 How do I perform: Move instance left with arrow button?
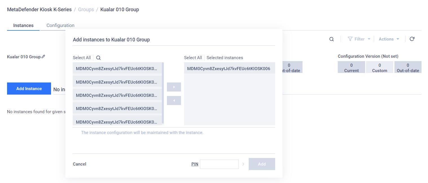(174, 101)
